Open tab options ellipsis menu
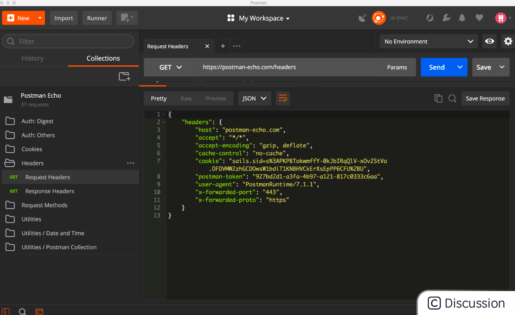Image resolution: width=515 pixels, height=315 pixels. (237, 46)
